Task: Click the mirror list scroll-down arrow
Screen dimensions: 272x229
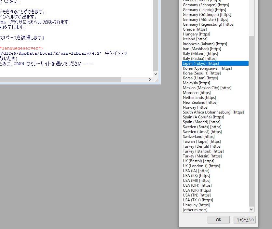Action: pyautogui.click(x=251, y=209)
